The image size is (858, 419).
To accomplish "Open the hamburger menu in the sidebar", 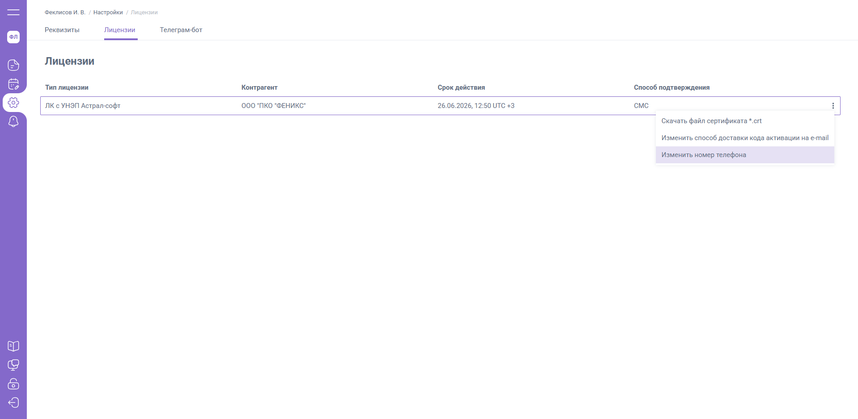I will pos(13,12).
